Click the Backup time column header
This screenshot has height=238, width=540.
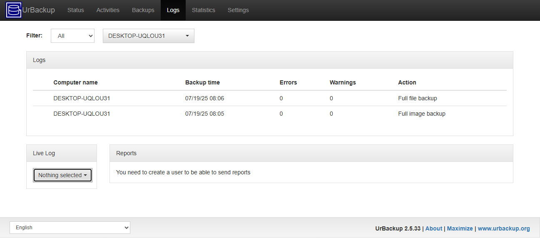point(202,82)
